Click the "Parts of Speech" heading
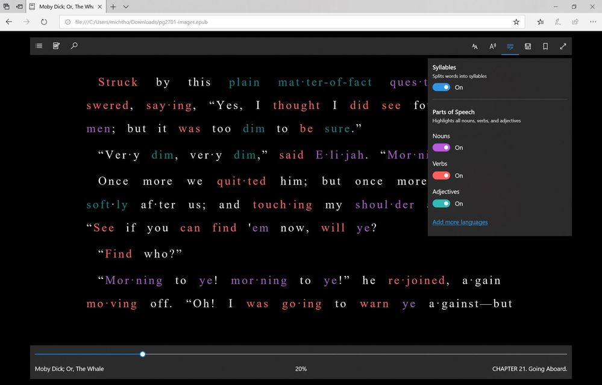602x385 pixels. 453,111
